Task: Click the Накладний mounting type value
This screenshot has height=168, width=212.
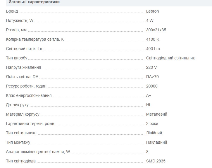Action: coord(156,142)
